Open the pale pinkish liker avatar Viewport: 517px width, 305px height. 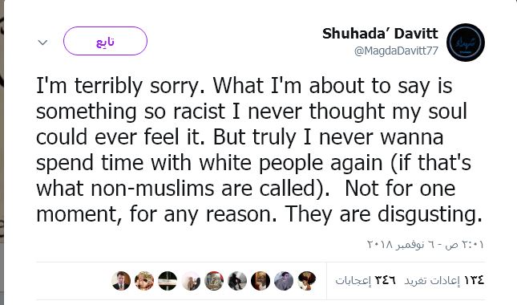191,281
